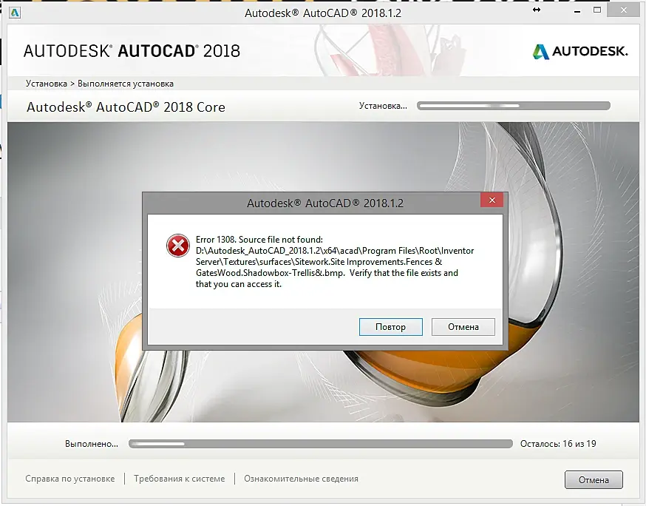Close the AutoCAD installer window

click(624, 10)
